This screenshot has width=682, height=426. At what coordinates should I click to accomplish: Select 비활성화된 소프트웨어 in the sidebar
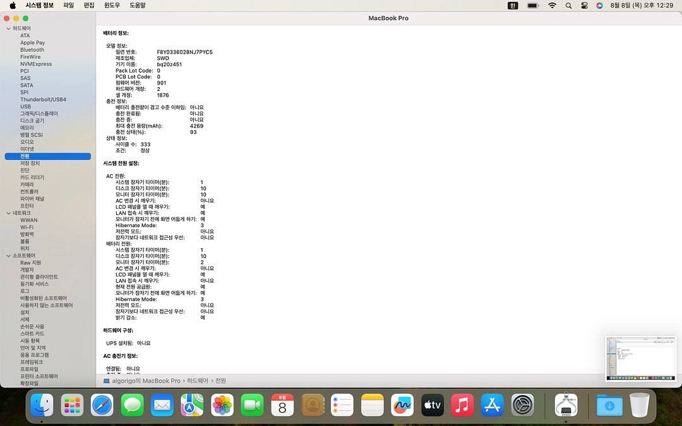tap(44, 298)
